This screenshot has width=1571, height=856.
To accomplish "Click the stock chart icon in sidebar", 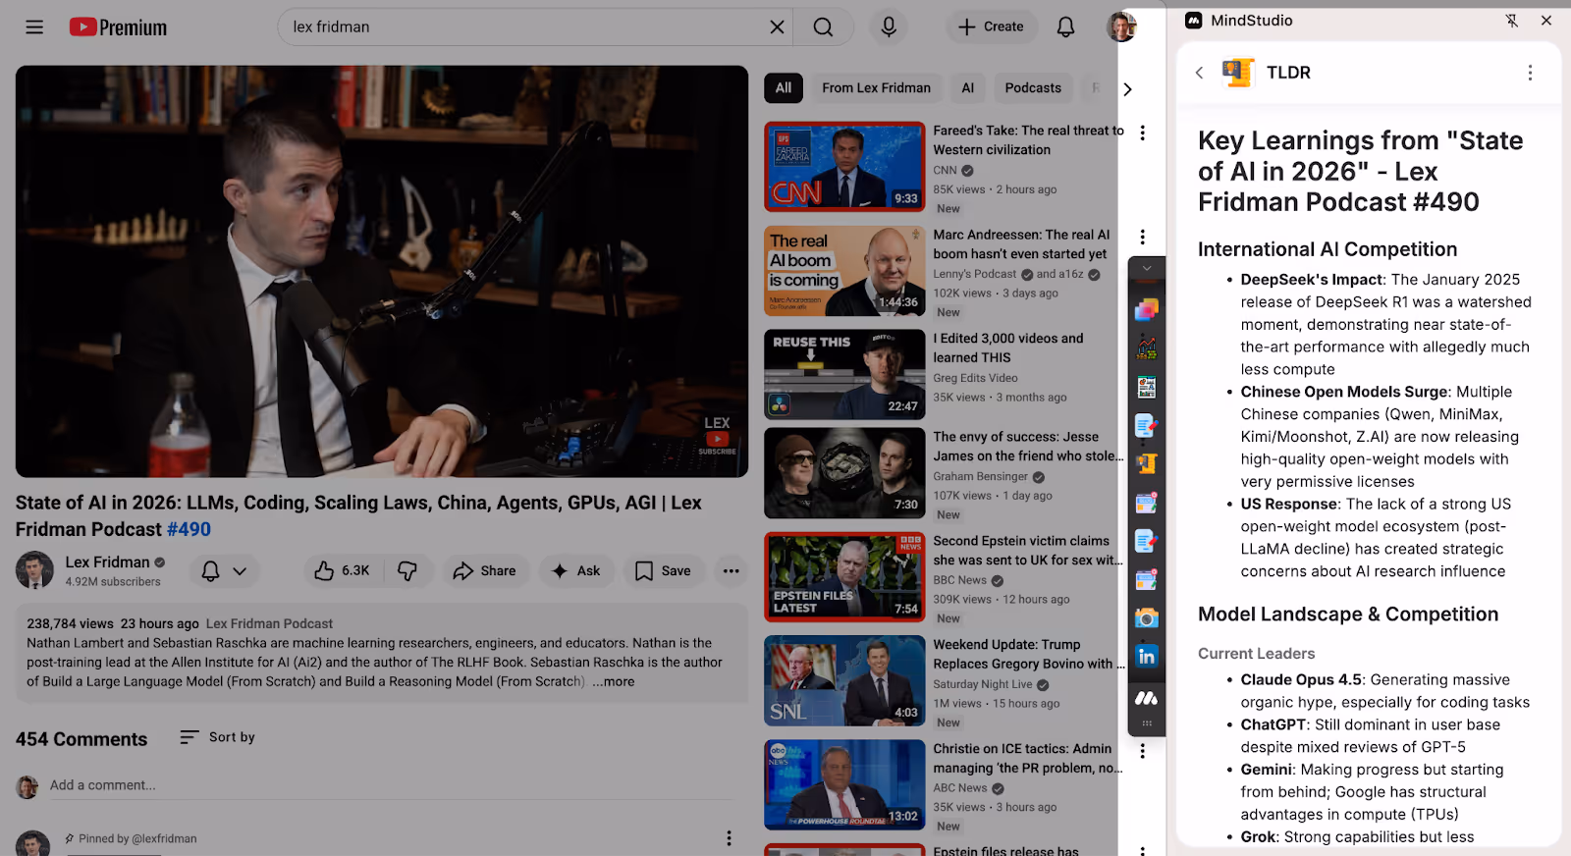I will pyautogui.click(x=1146, y=348).
